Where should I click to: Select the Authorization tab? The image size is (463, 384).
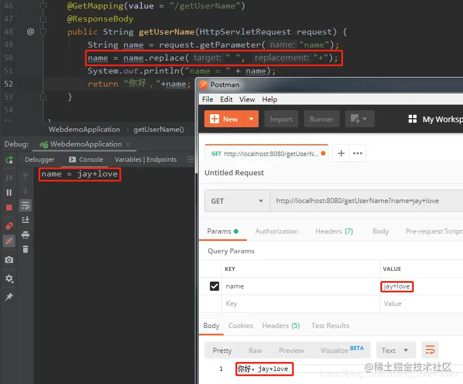277,231
